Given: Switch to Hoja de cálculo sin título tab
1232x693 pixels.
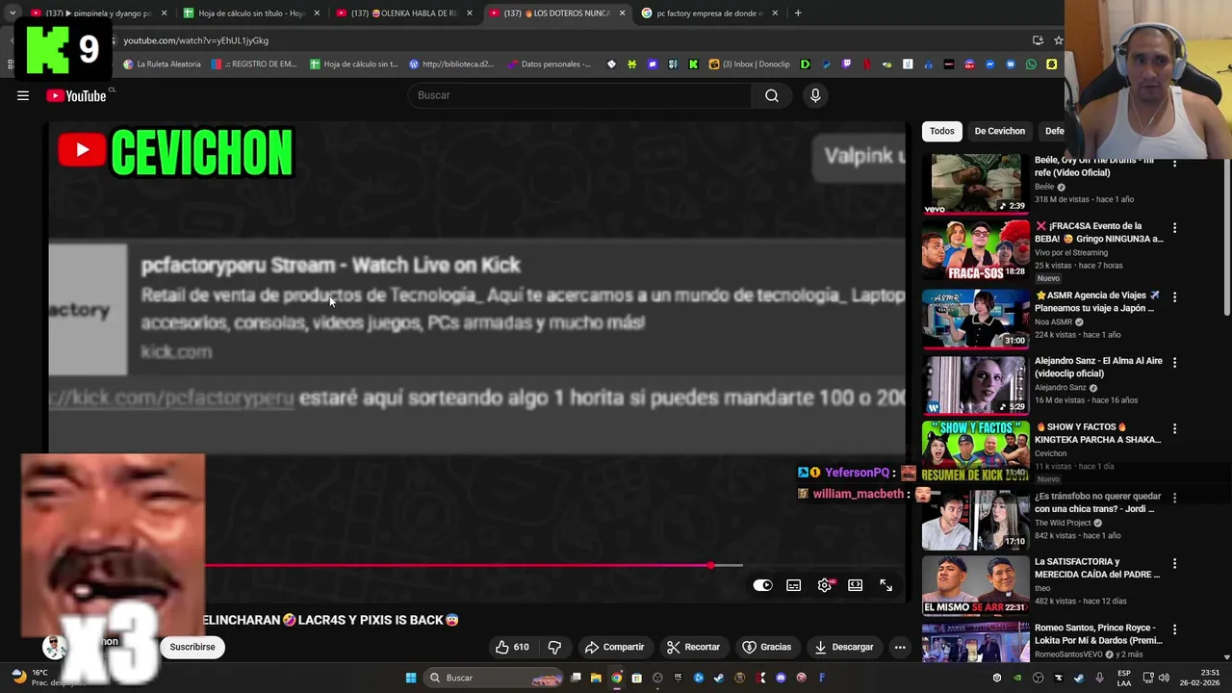Looking at the screenshot, I should pos(250,13).
